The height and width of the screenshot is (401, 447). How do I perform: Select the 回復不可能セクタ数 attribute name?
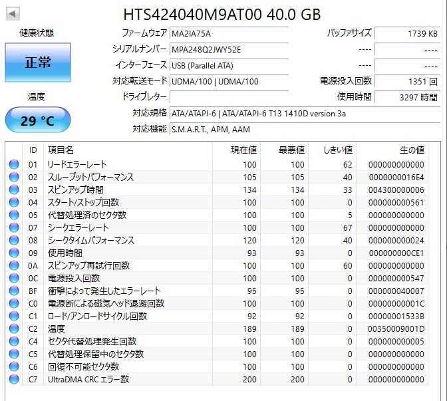point(83,366)
